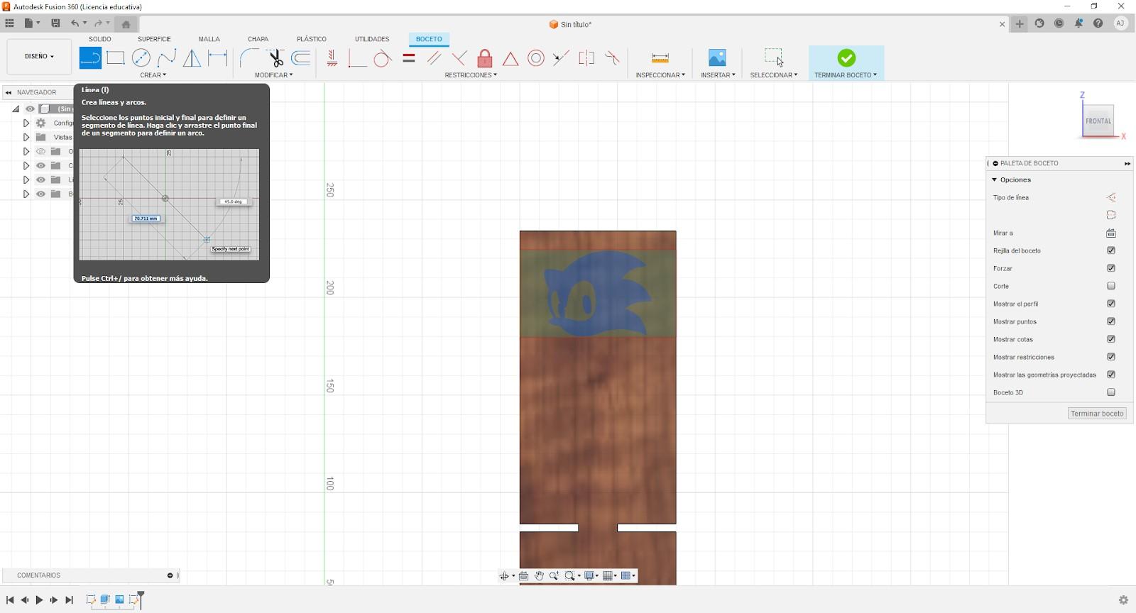Collapse the Opciones section in sketch palette
This screenshot has height=613, width=1136.
995,180
